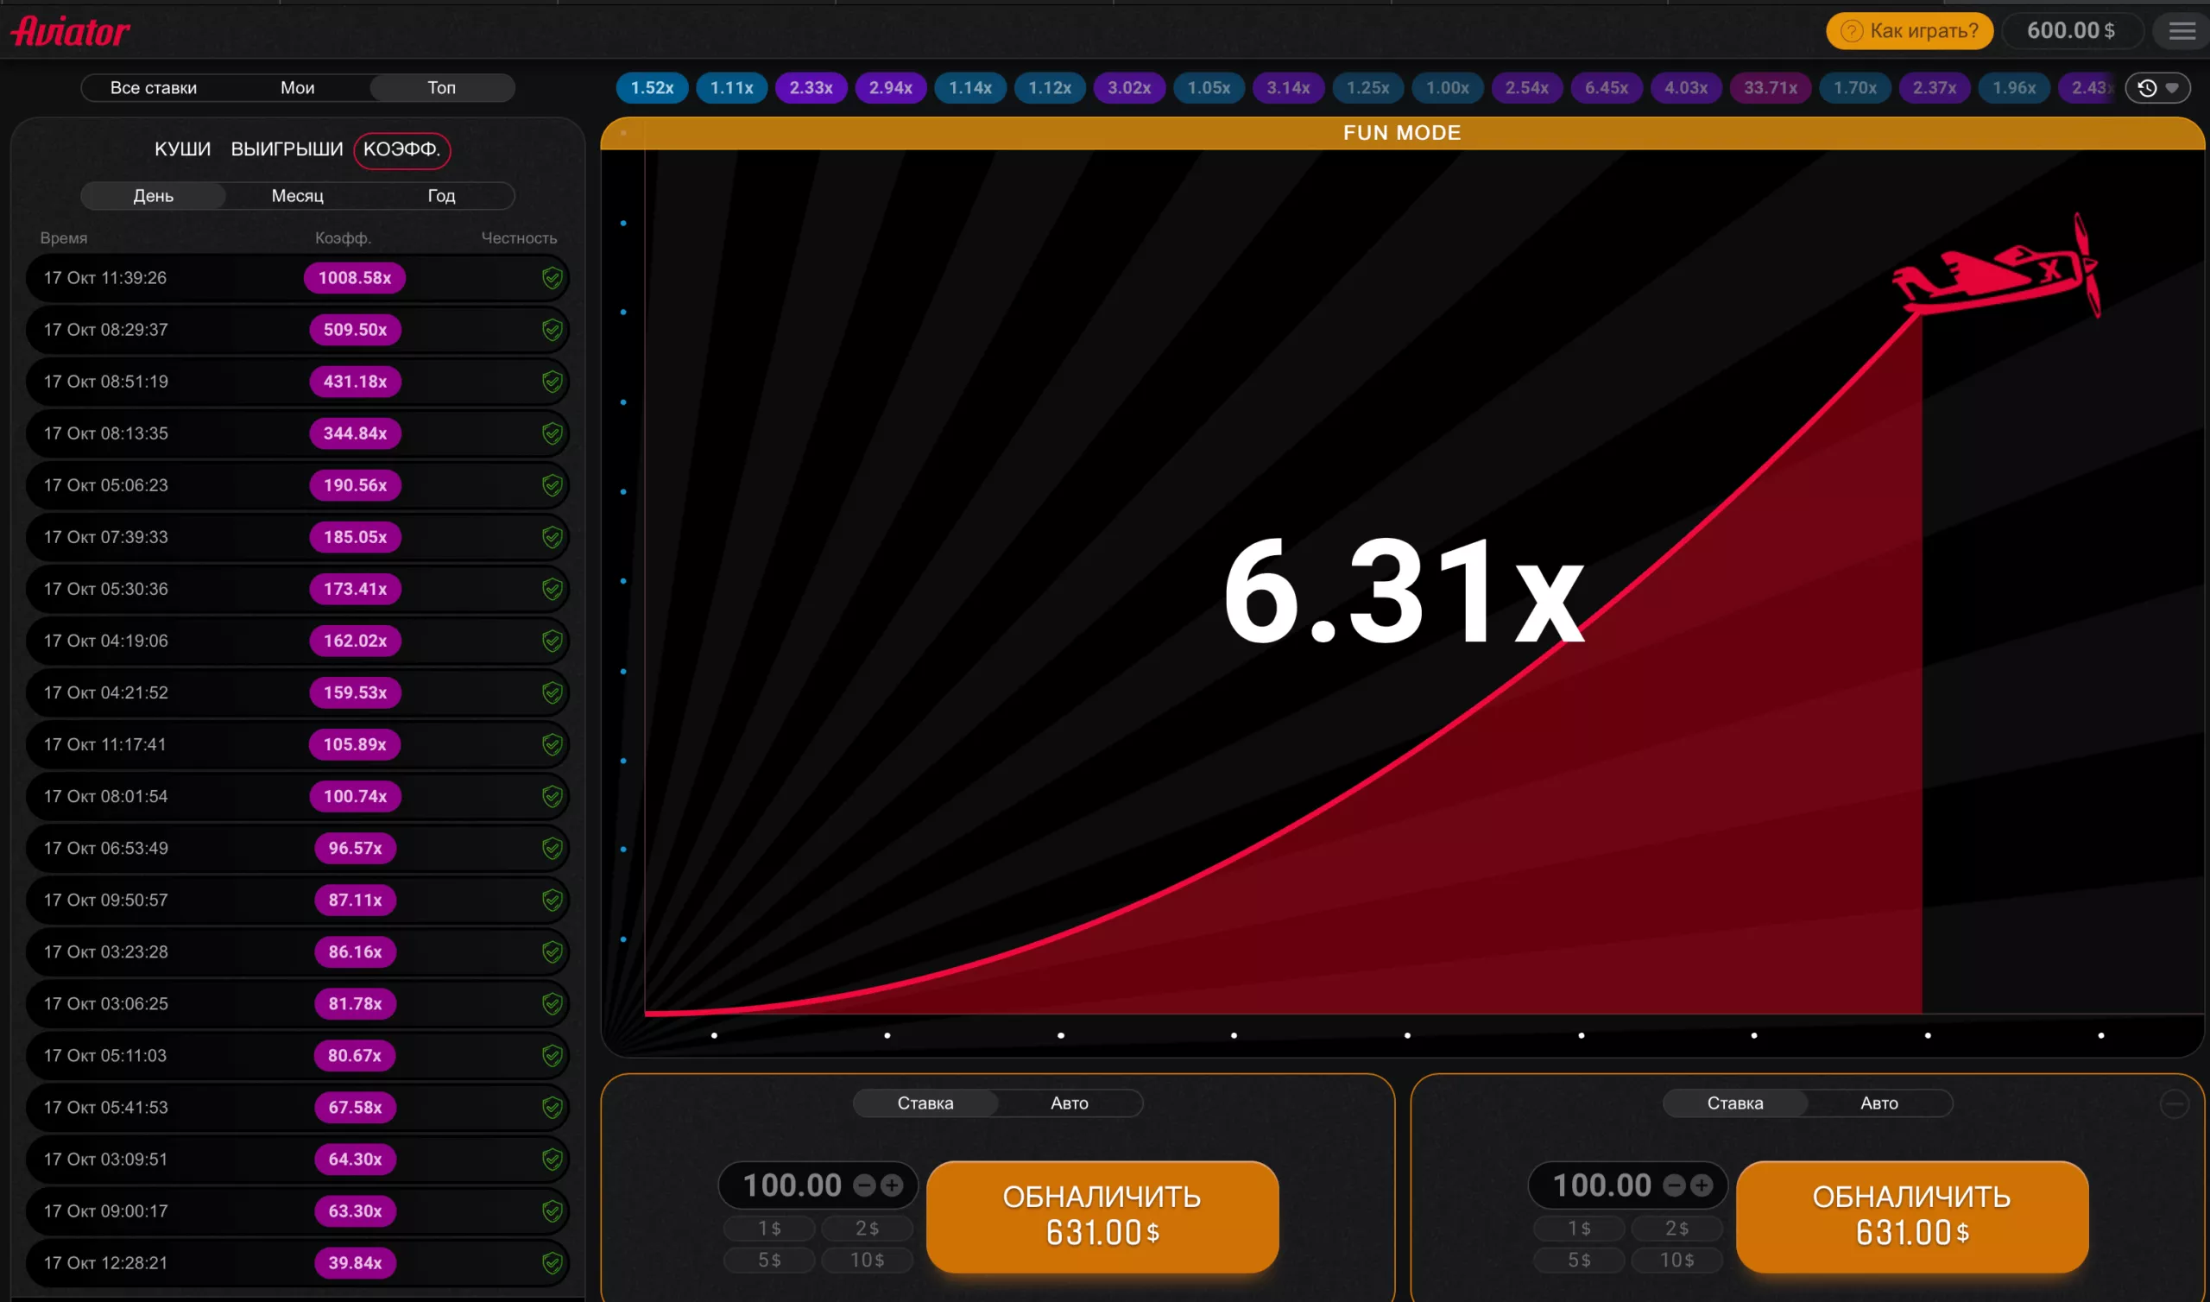Switch to the Мои bets tab
2210x1302 pixels.
point(297,88)
